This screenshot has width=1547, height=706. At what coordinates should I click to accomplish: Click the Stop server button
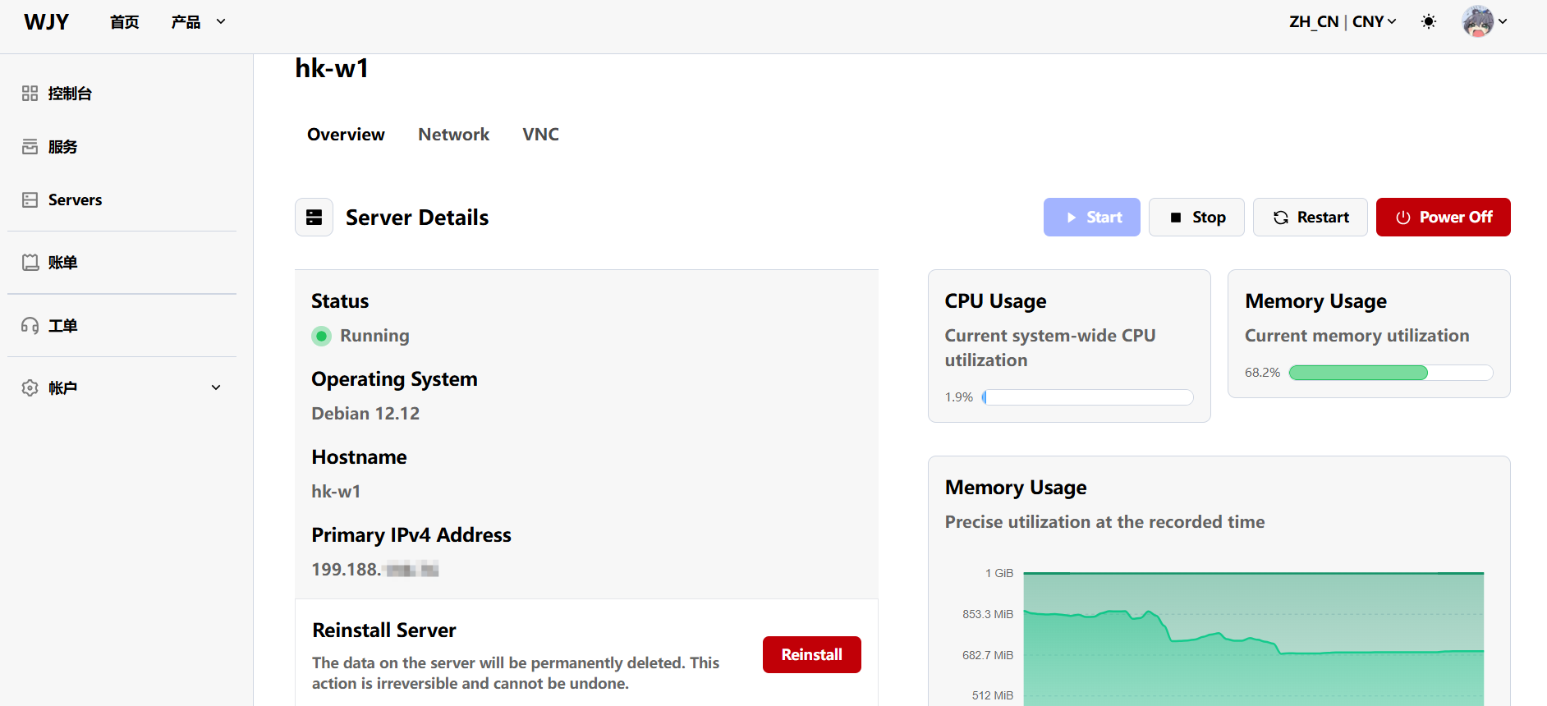coord(1196,218)
